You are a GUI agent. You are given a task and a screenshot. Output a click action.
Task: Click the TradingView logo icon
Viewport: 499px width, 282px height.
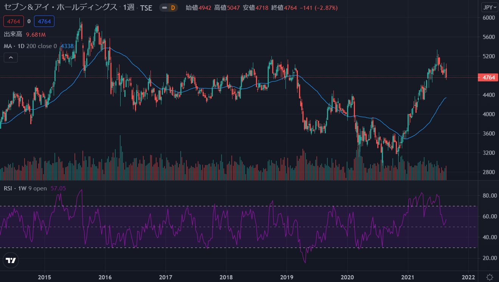point(11,260)
